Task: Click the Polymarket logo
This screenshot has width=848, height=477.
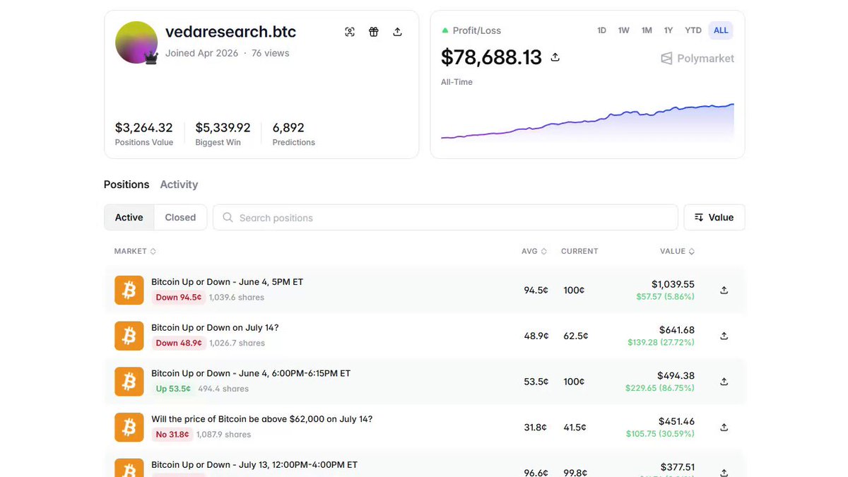Action: tap(697, 59)
